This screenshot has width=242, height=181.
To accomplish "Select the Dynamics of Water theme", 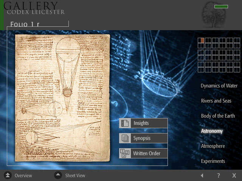I will pyautogui.click(x=219, y=86).
